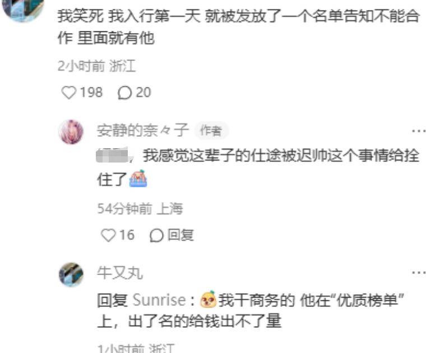Click the Sunrise username in reply

click(159, 300)
